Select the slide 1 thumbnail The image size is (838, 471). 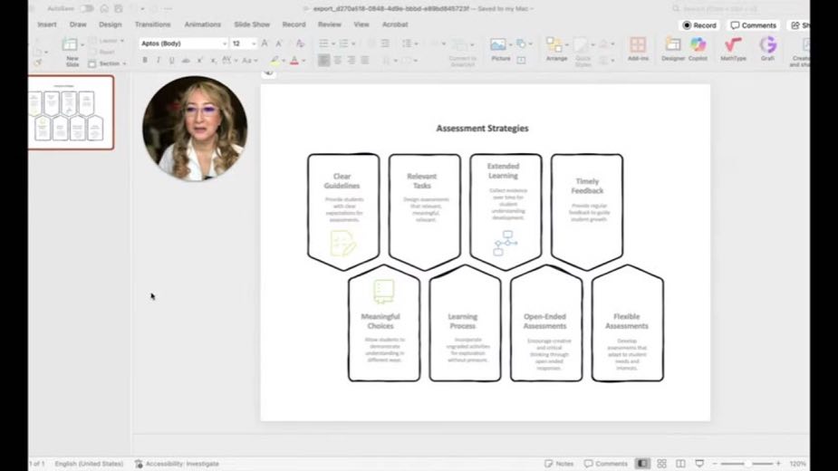pos(71,112)
